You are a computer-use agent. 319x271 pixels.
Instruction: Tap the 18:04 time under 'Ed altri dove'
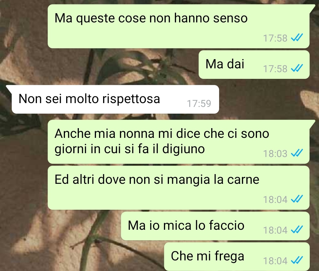point(275,200)
